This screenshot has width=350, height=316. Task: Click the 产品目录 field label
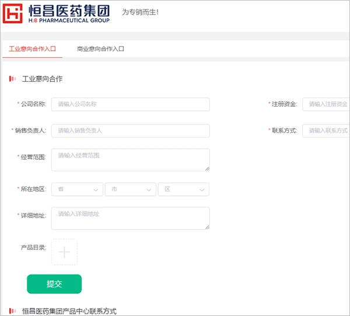coord(33,248)
